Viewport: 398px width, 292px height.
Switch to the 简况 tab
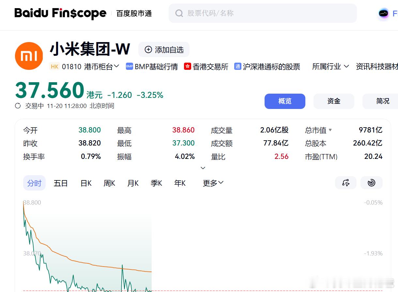[380, 101]
